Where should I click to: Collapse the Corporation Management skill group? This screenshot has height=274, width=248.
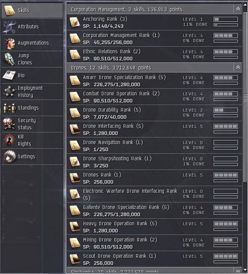pos(238,9)
